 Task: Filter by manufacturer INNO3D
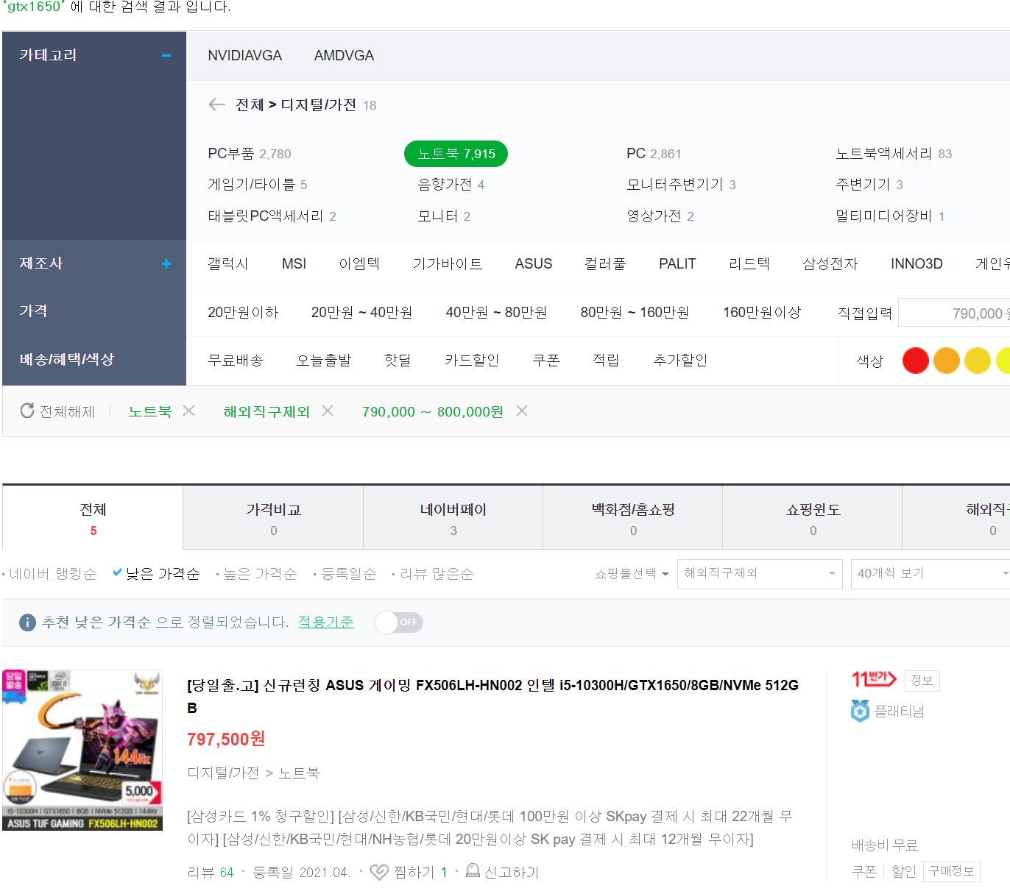click(917, 263)
